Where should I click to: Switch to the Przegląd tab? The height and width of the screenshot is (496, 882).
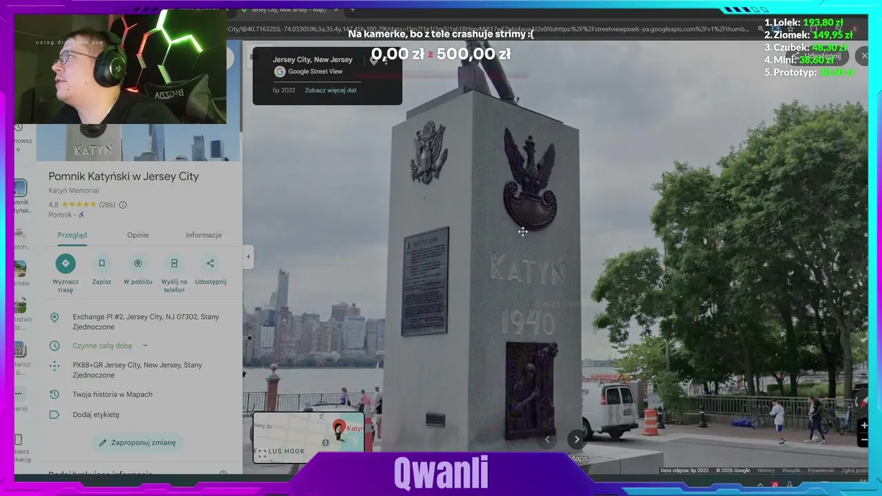pos(72,235)
